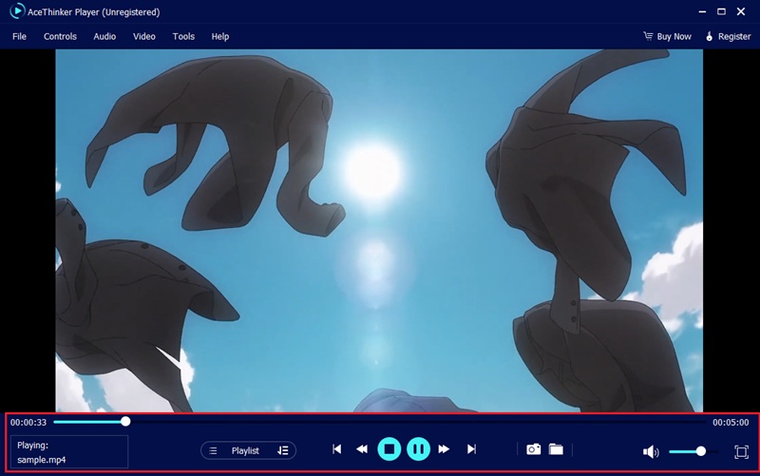Image resolution: width=760 pixels, height=476 pixels.
Task: Open the File menu
Action: click(19, 36)
